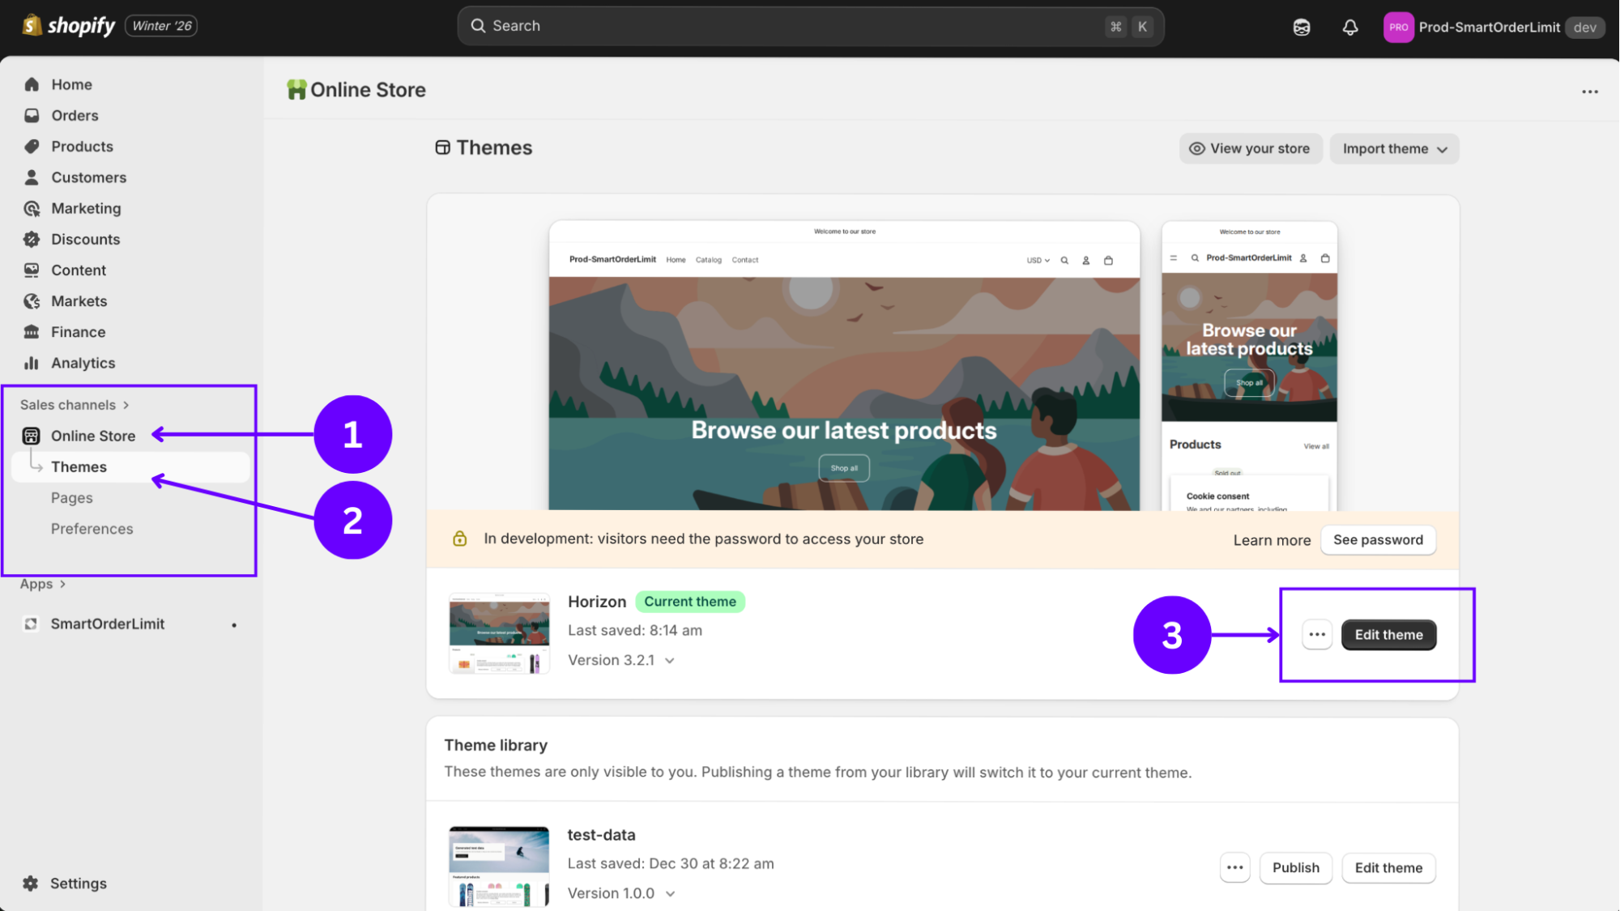
Task: Select Pages under Online Store
Action: pyautogui.click(x=72, y=498)
